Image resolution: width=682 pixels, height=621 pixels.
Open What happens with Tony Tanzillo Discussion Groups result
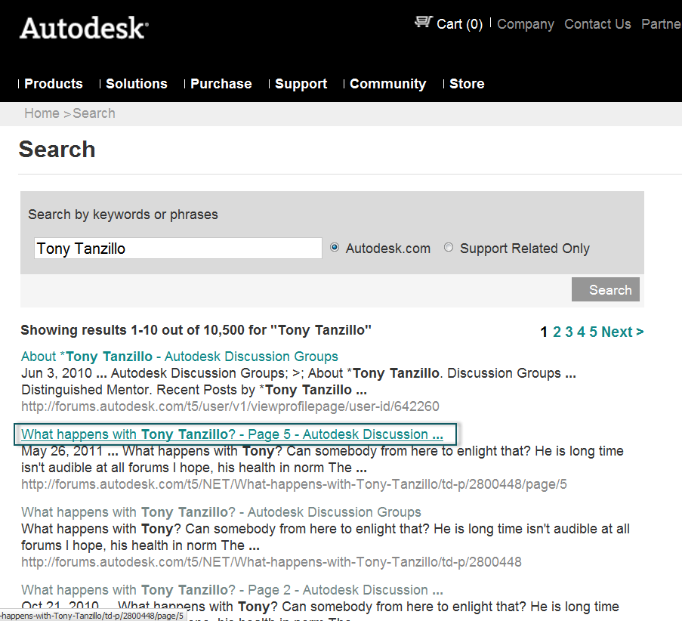221,512
